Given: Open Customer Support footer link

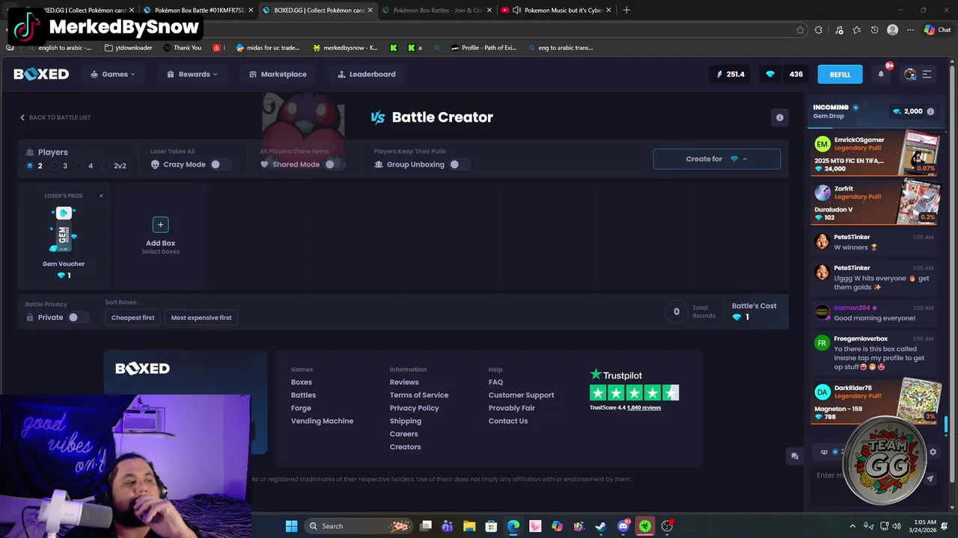Looking at the screenshot, I should [x=521, y=395].
